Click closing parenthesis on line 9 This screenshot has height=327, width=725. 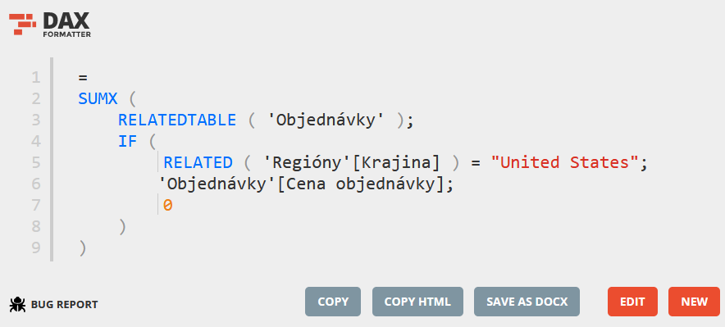point(83,248)
